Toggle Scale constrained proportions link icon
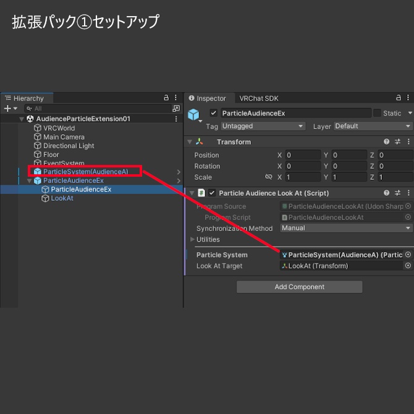Viewport: 414px width, 414px height. [x=269, y=177]
